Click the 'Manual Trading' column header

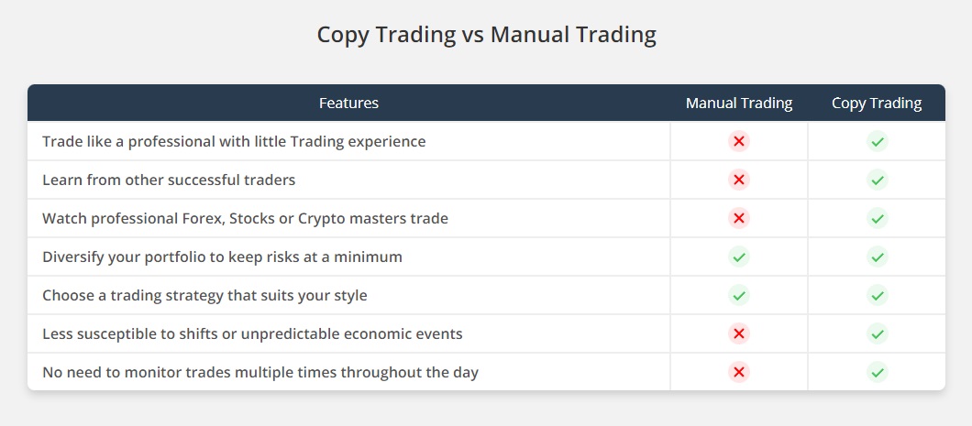pyautogui.click(x=739, y=103)
